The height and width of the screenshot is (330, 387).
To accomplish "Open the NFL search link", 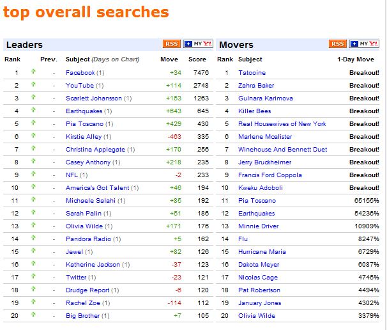I will click(72, 175).
